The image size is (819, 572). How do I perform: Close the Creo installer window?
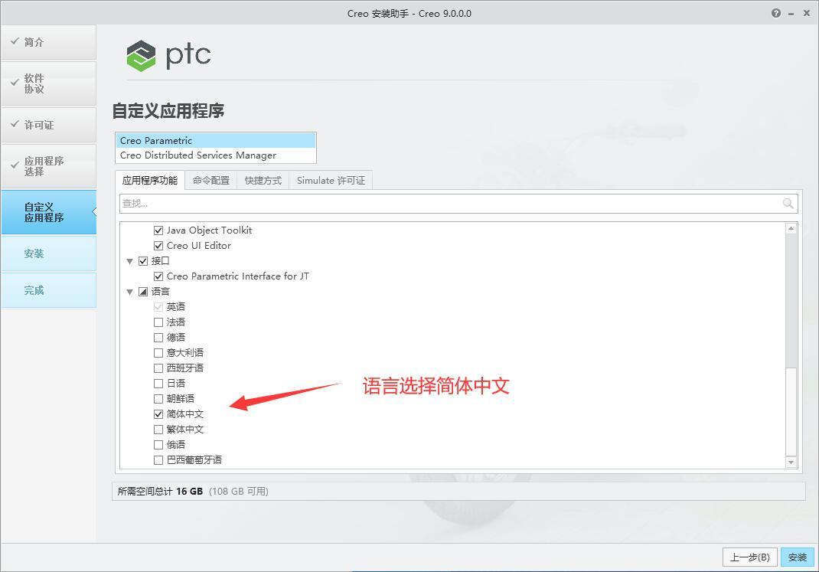[807, 14]
